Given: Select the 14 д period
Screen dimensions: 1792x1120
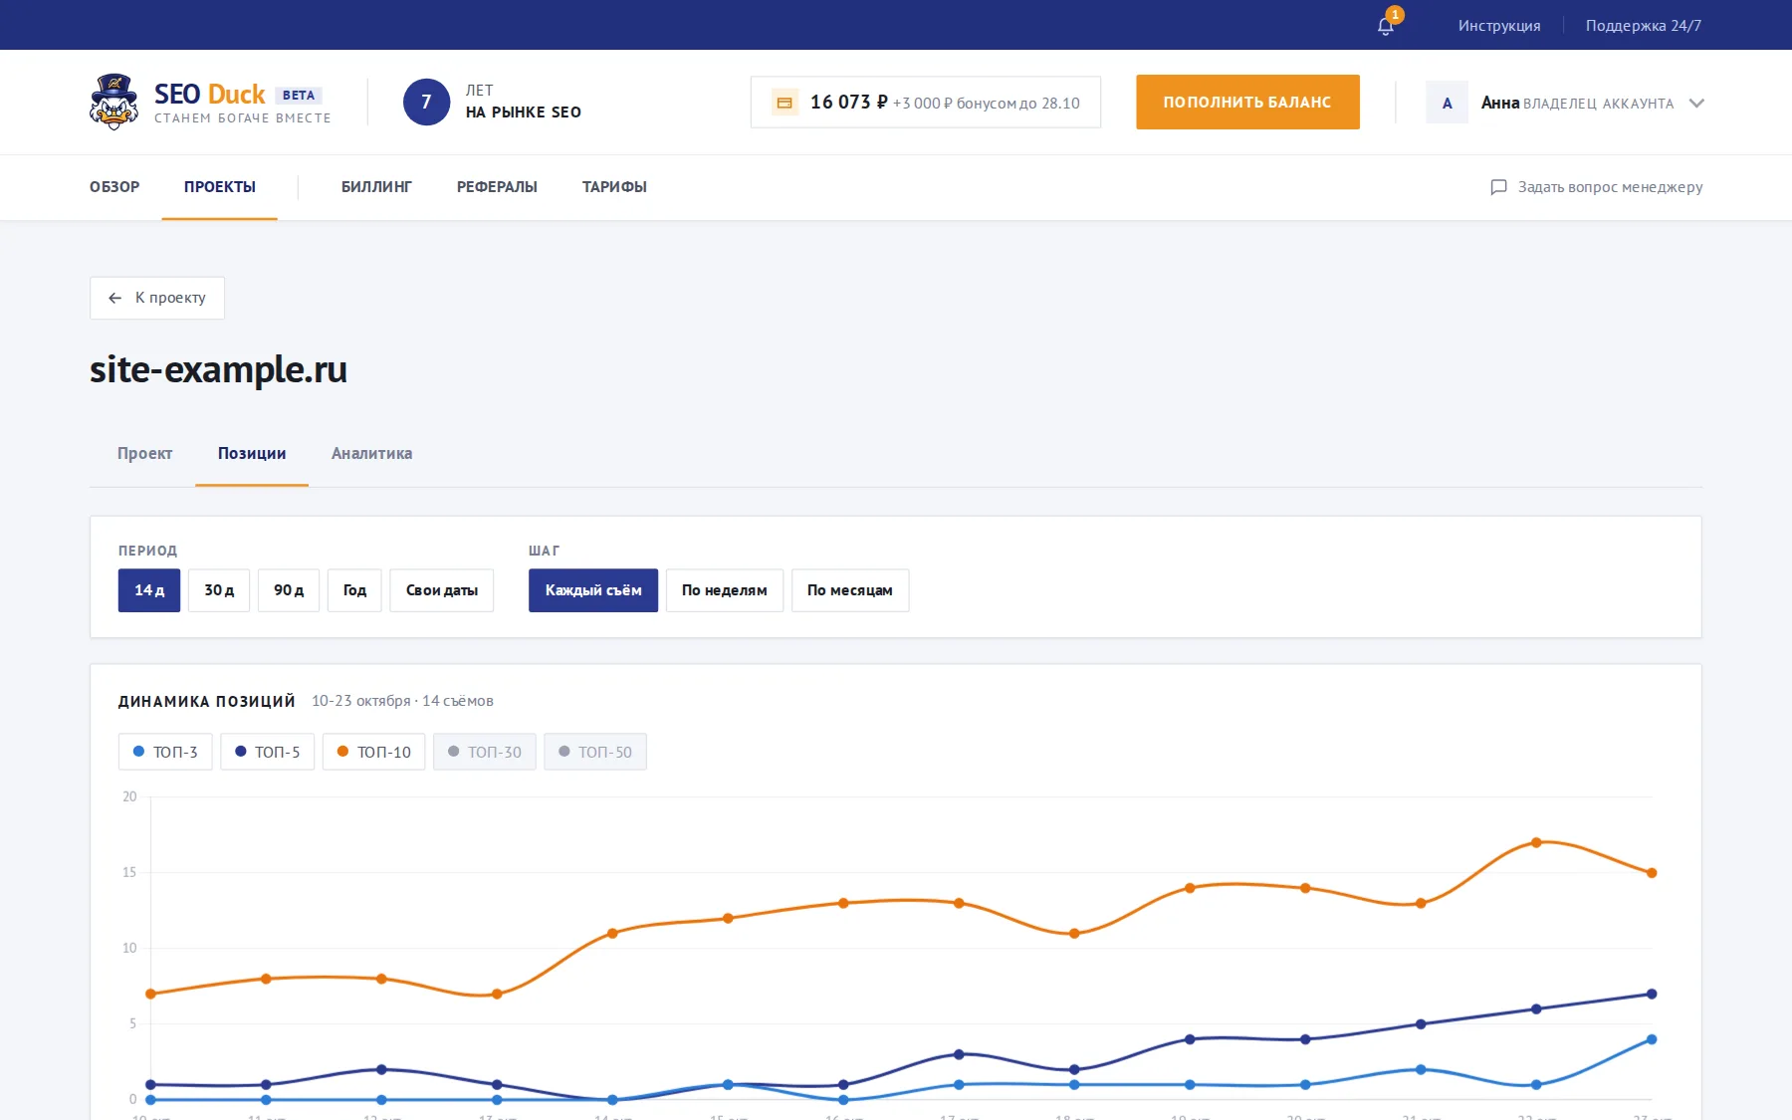Looking at the screenshot, I should (x=149, y=590).
